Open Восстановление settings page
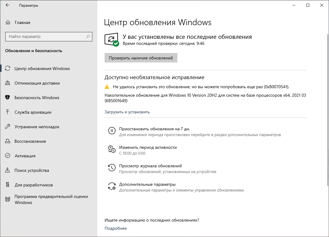 click(x=30, y=141)
